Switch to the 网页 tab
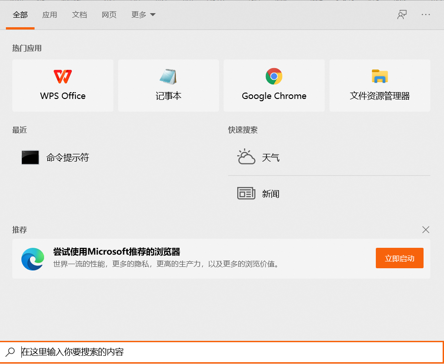This screenshot has height=364, width=444. (x=109, y=15)
